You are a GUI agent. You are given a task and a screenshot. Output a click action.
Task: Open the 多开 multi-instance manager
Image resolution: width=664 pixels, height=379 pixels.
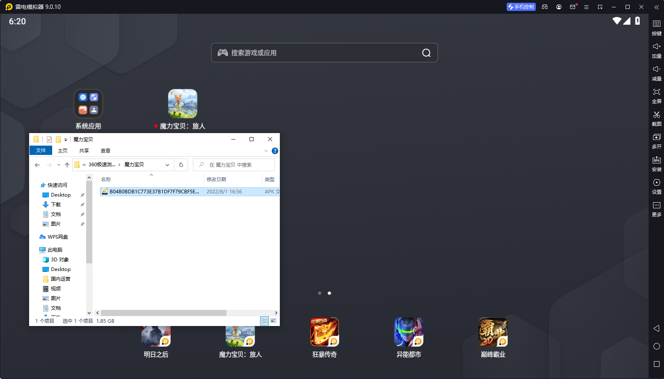pos(656,141)
